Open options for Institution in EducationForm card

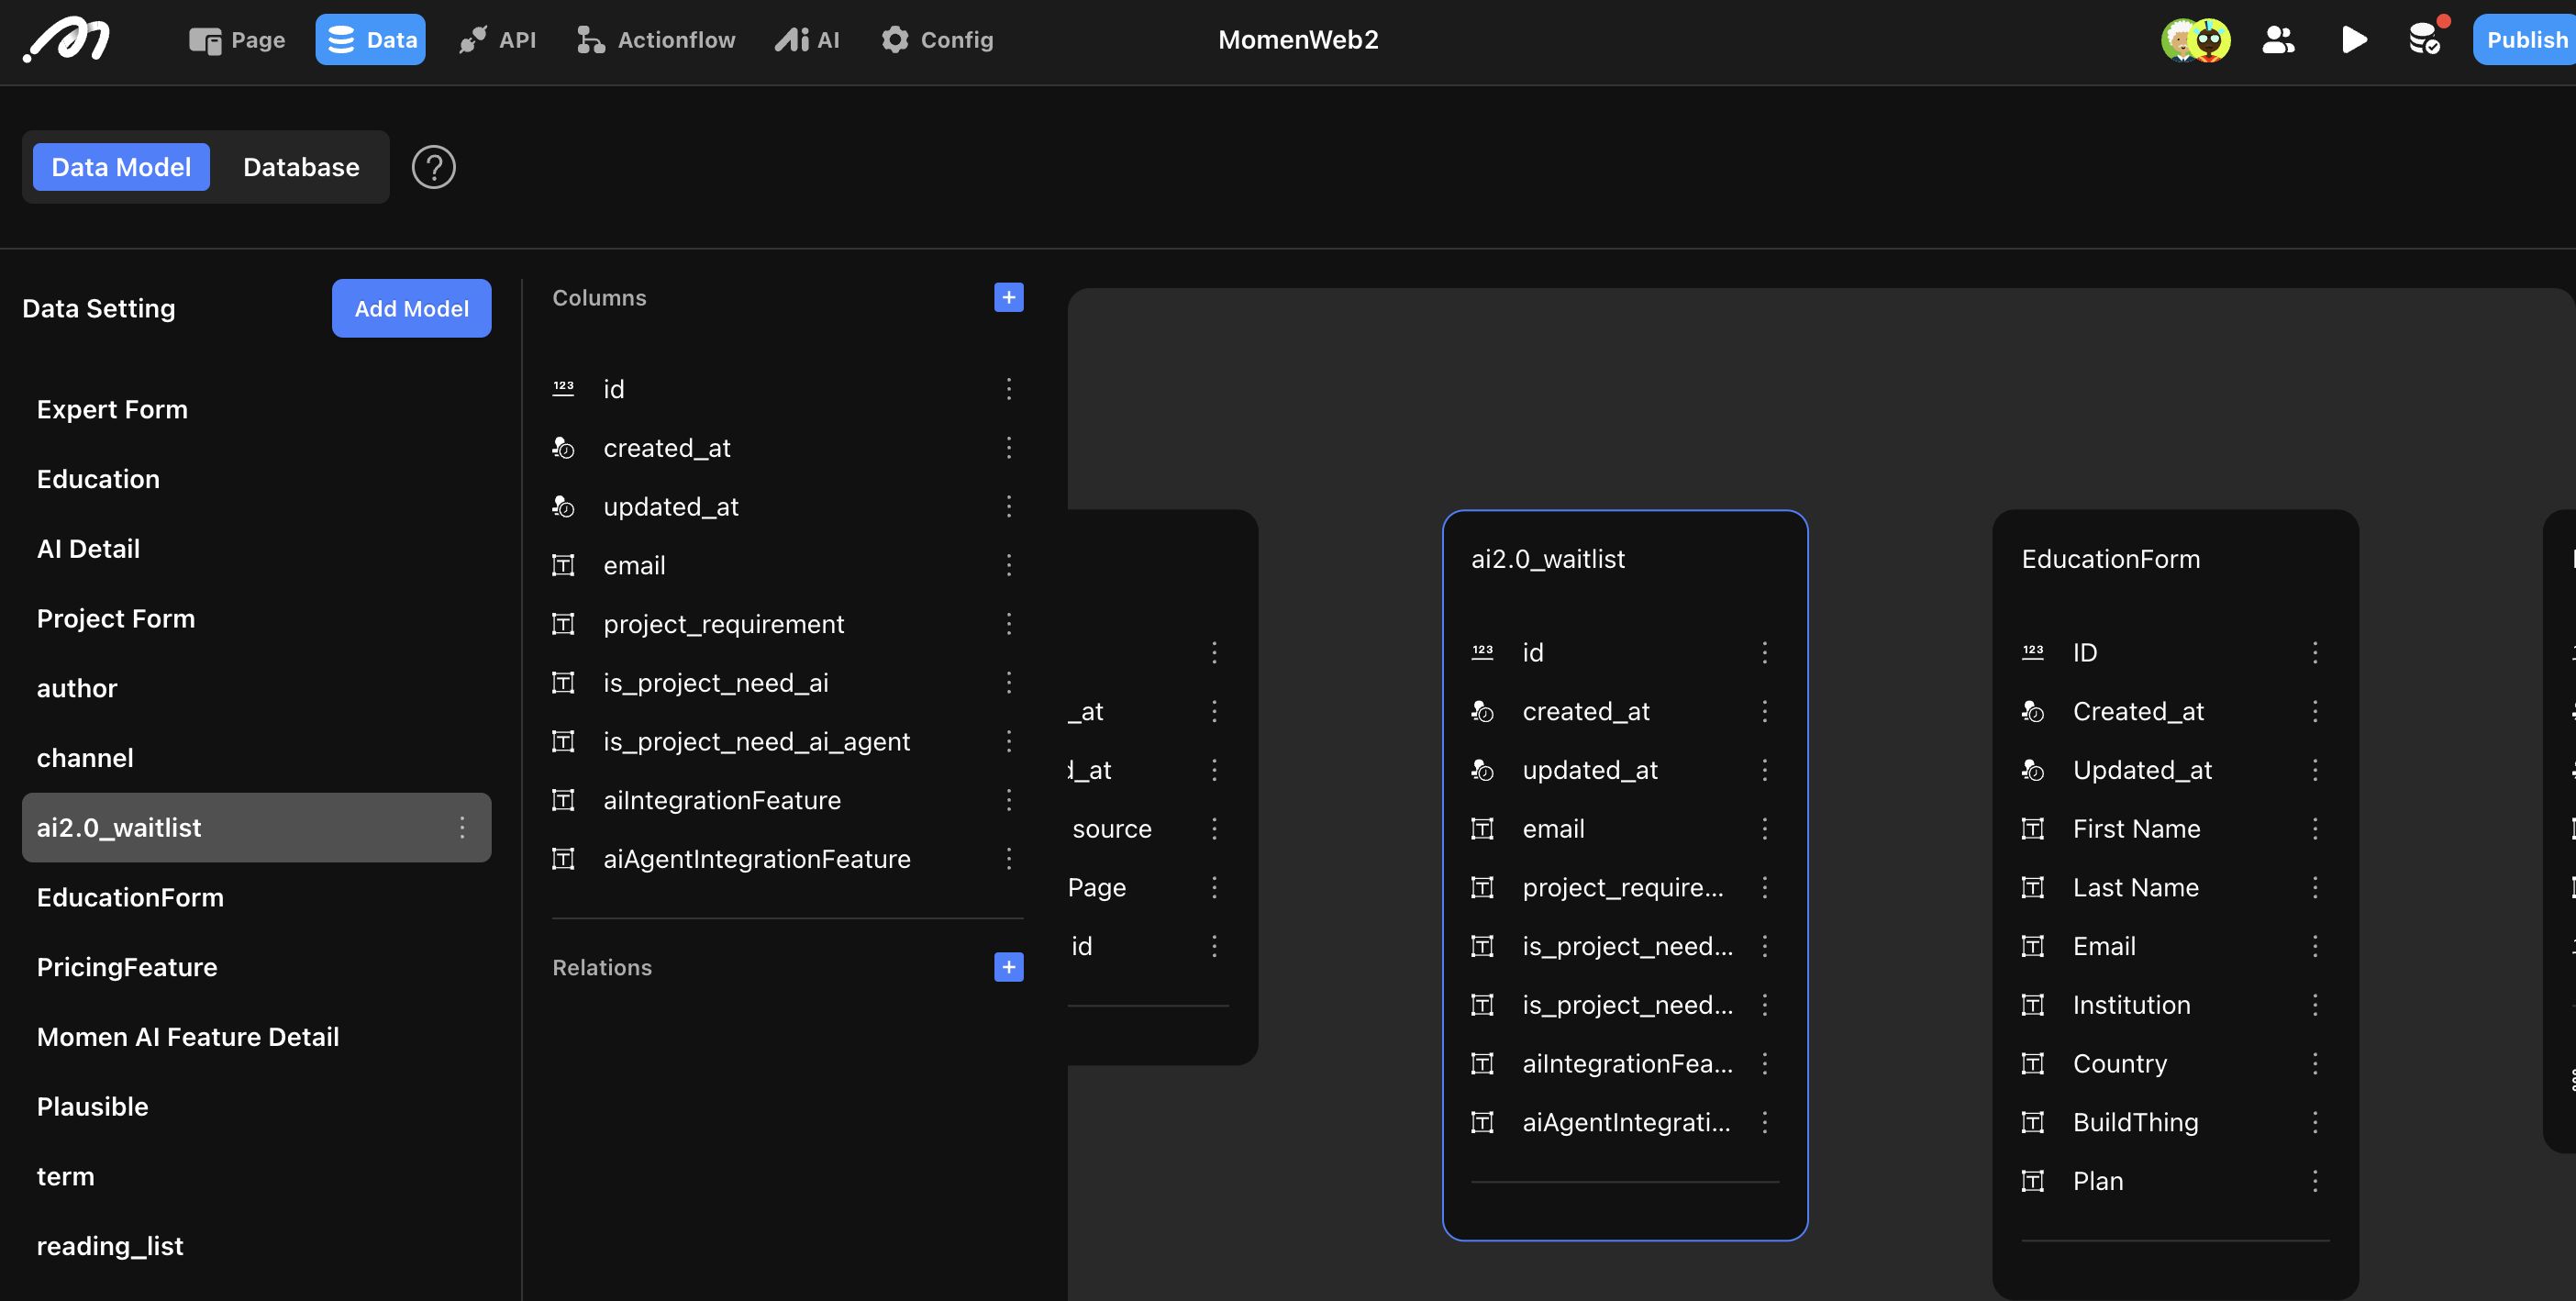[2314, 1005]
